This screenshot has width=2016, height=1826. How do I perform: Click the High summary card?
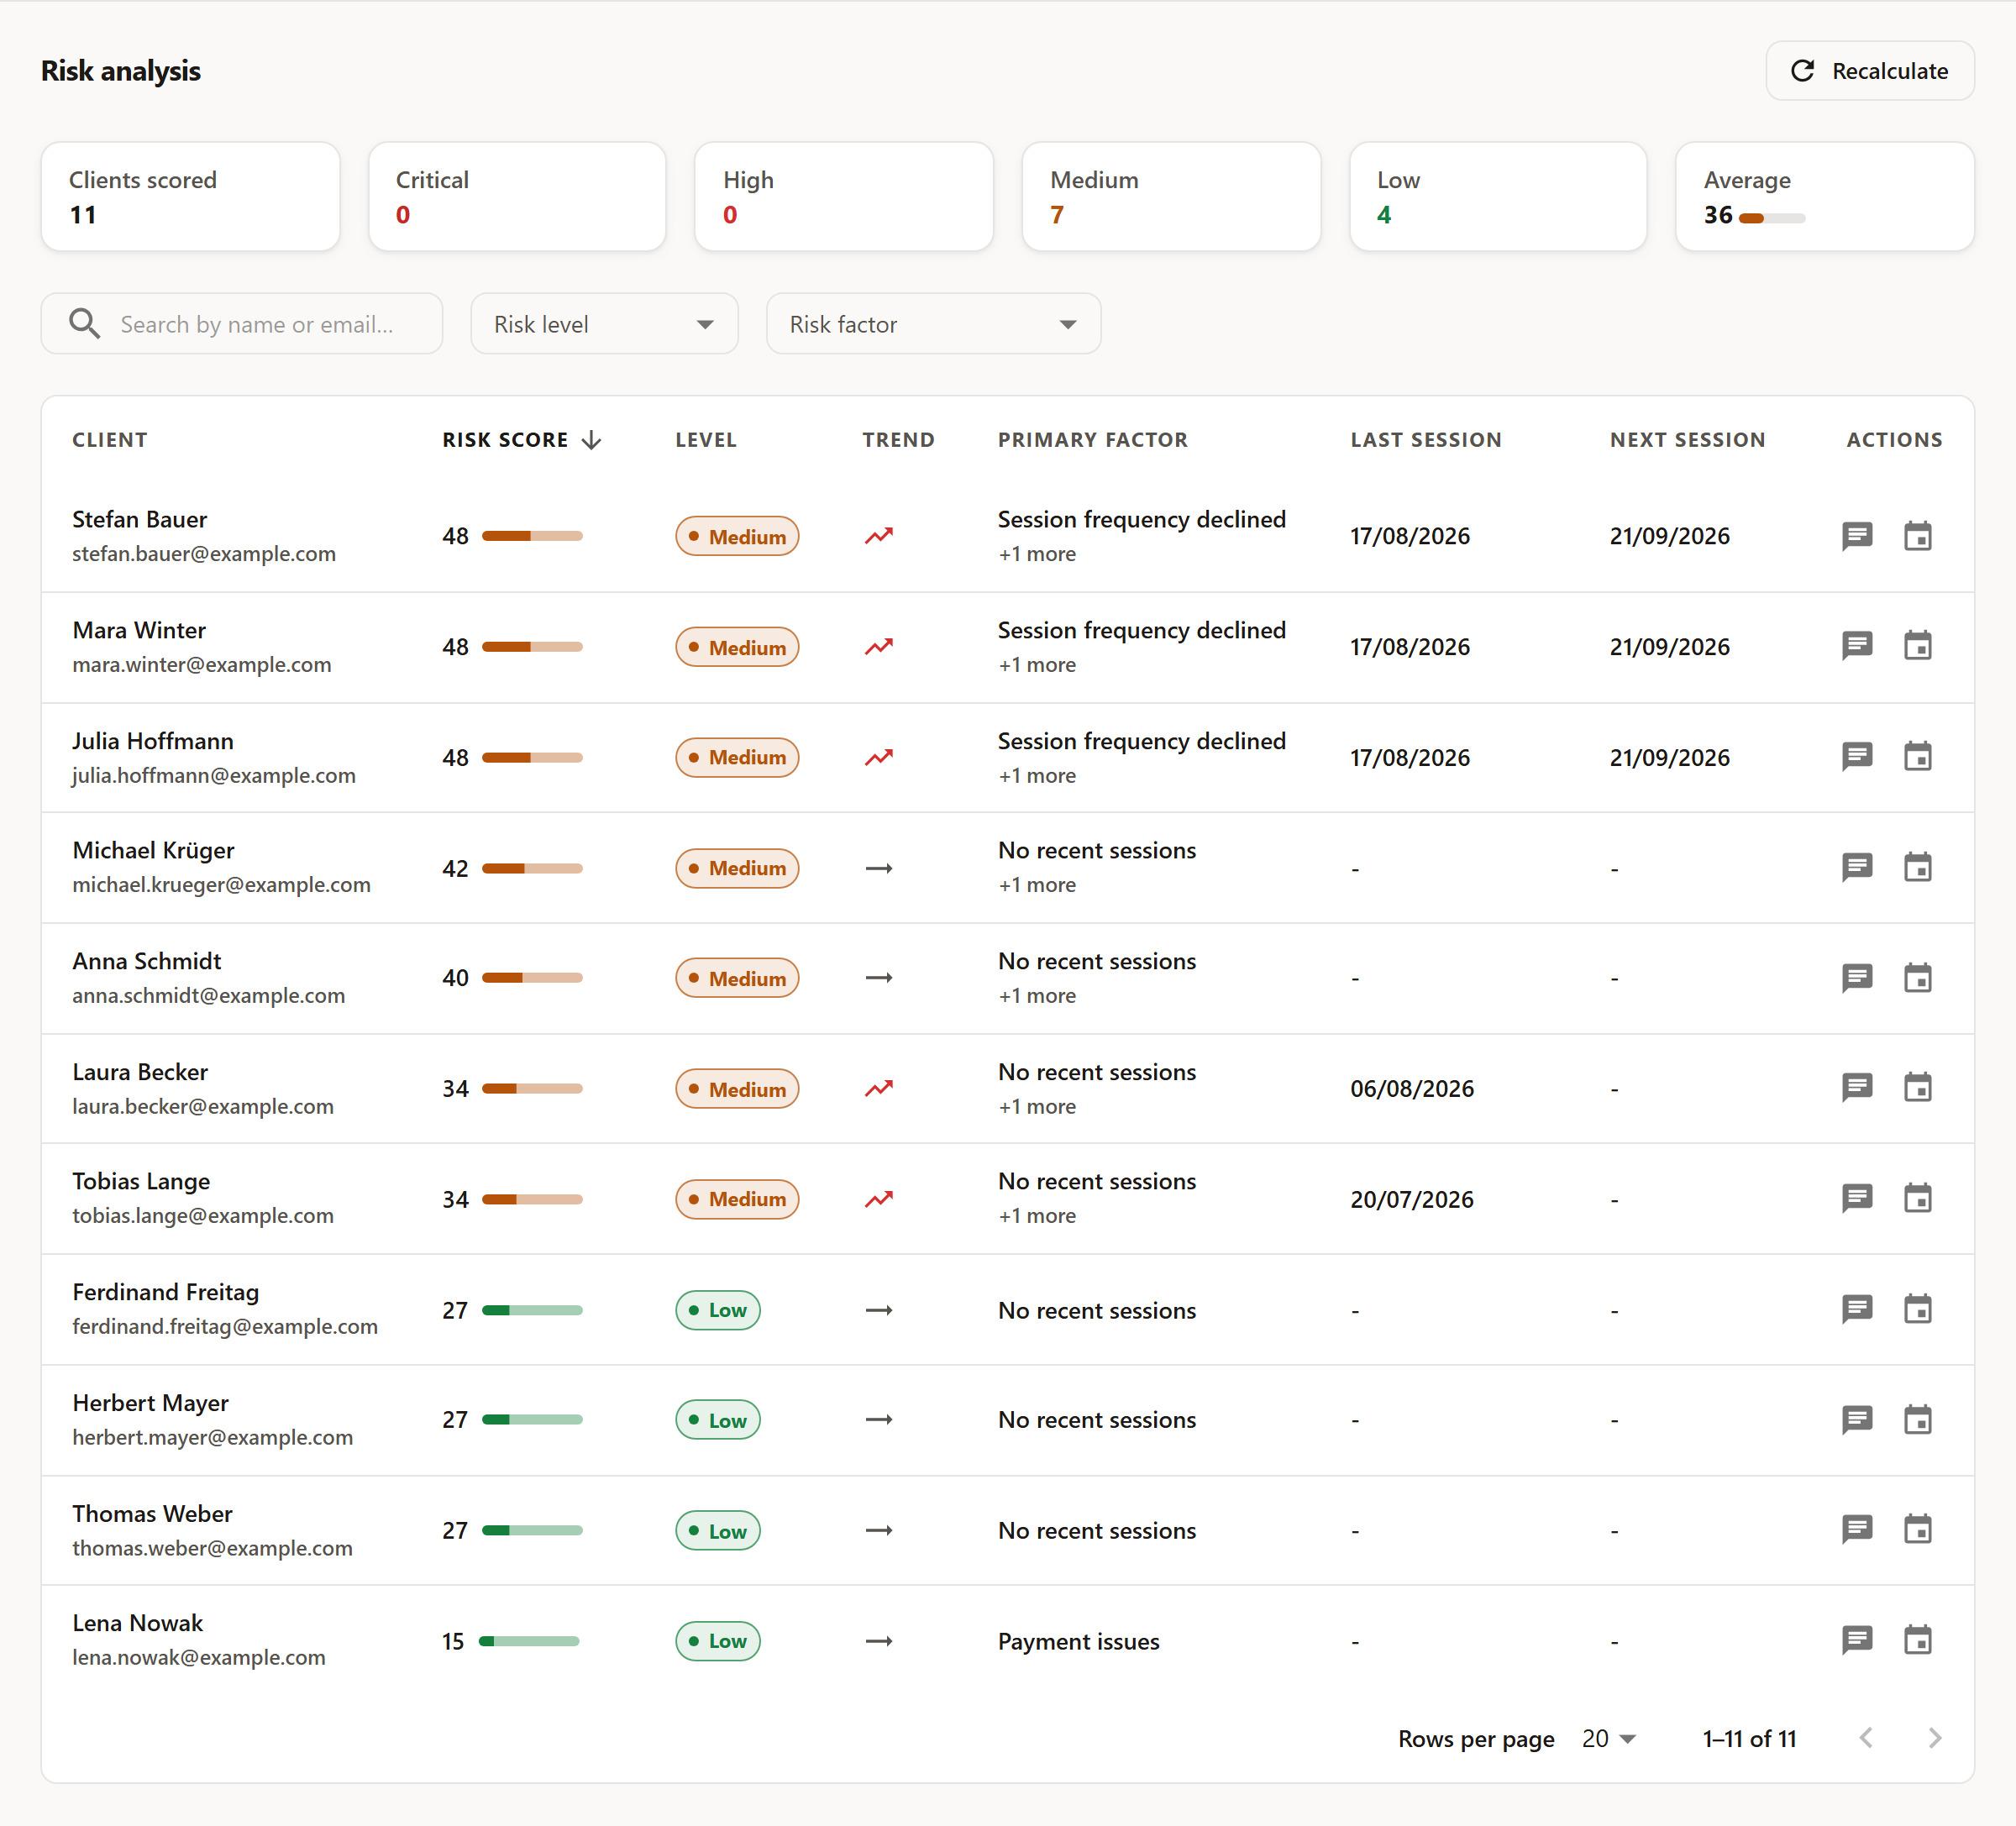point(844,196)
